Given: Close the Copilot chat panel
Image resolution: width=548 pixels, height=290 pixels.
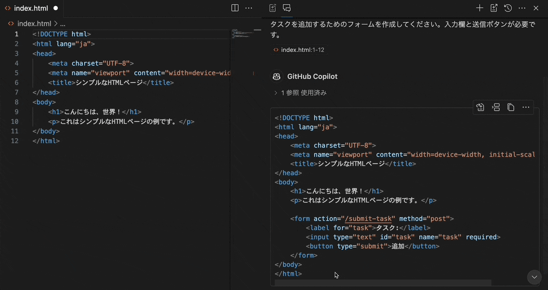Looking at the screenshot, I should coord(536,8).
